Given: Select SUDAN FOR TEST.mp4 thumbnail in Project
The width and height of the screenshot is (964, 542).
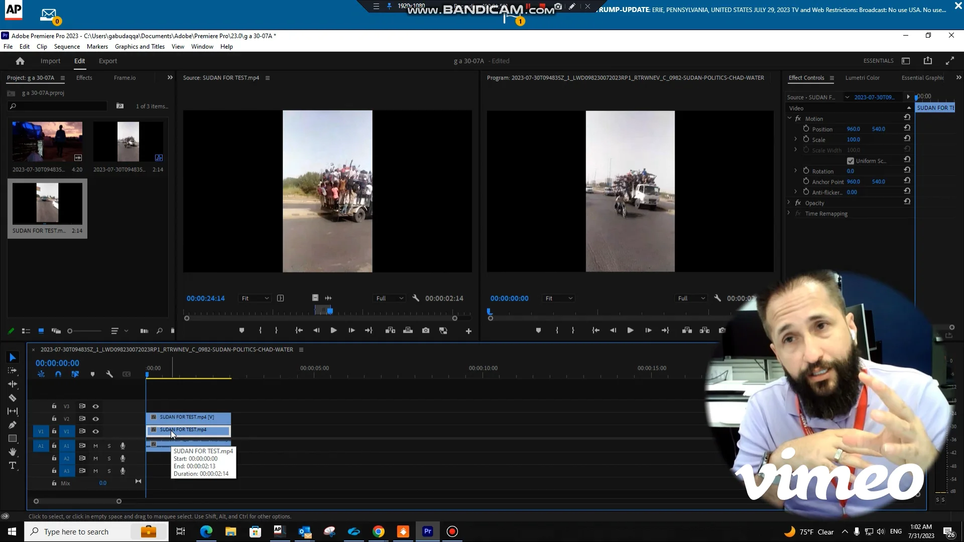Looking at the screenshot, I should [47, 203].
